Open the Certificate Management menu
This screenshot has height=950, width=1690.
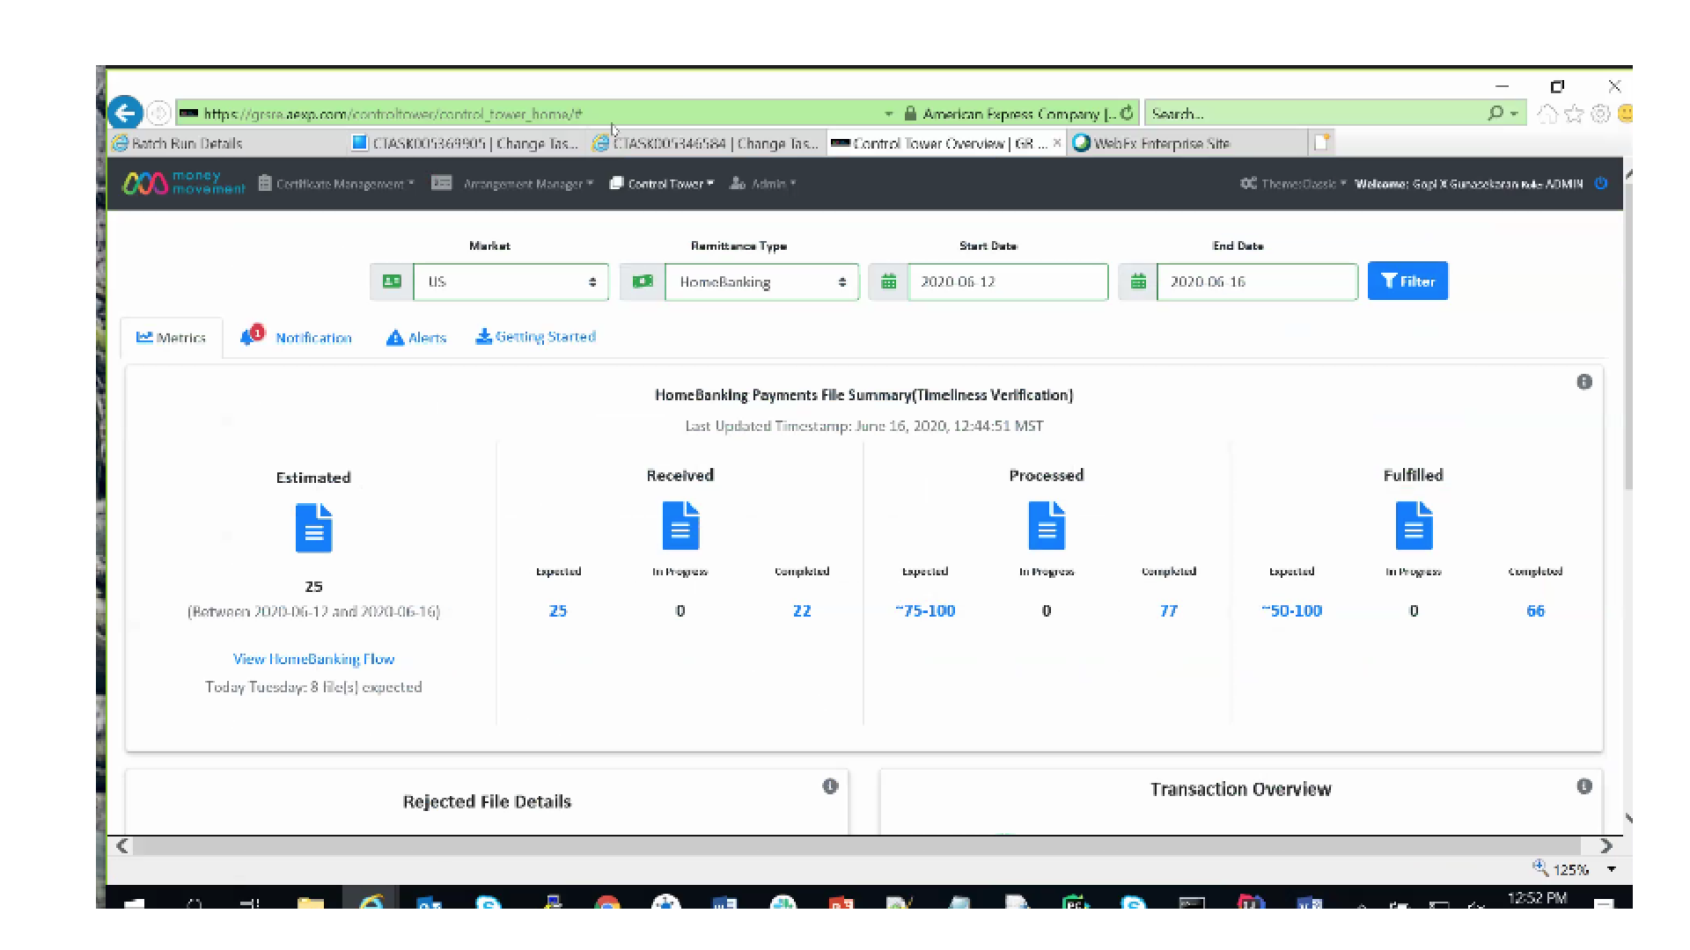336,184
